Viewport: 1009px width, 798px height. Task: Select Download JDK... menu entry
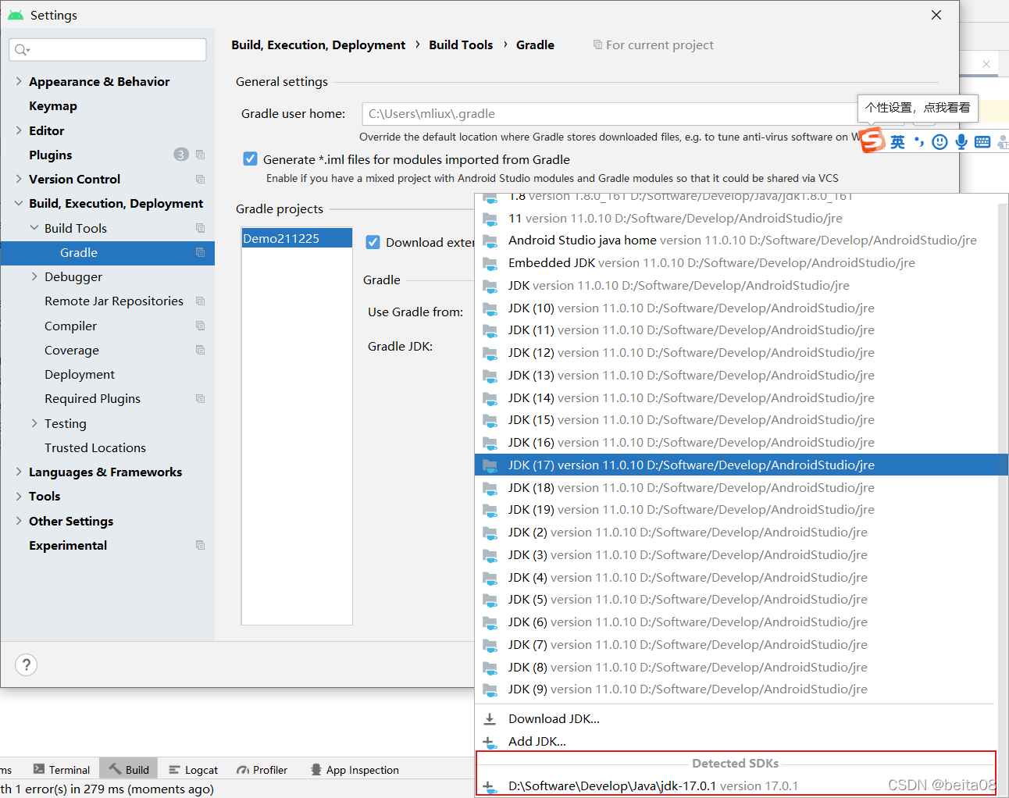pyautogui.click(x=736, y=719)
